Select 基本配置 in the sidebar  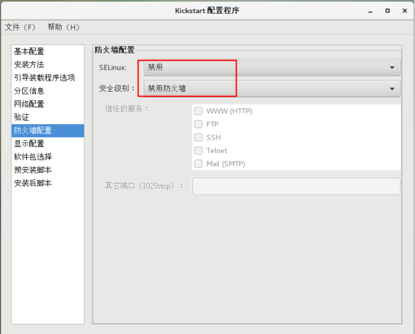pos(48,52)
